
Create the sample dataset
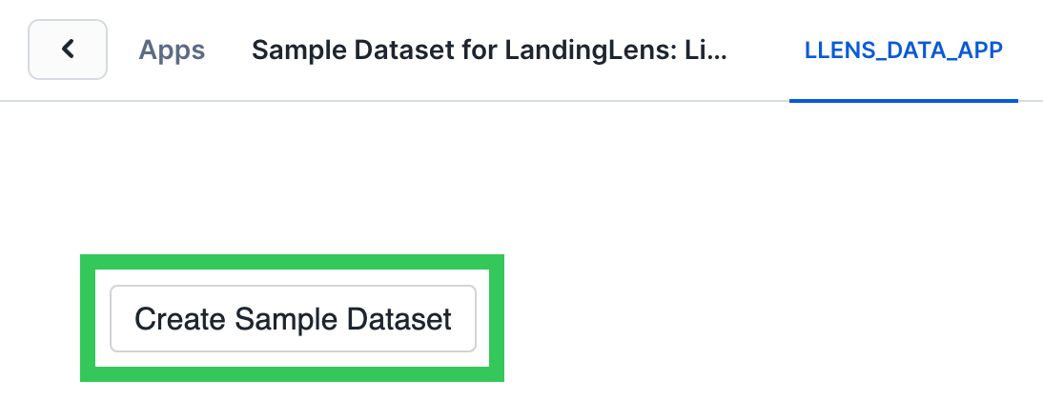293,318
